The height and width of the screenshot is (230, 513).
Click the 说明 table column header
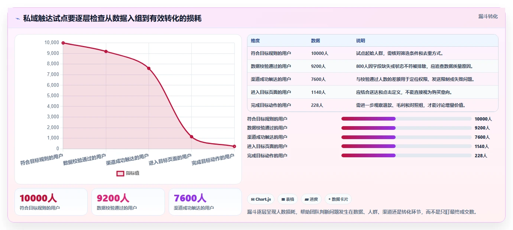361,41
